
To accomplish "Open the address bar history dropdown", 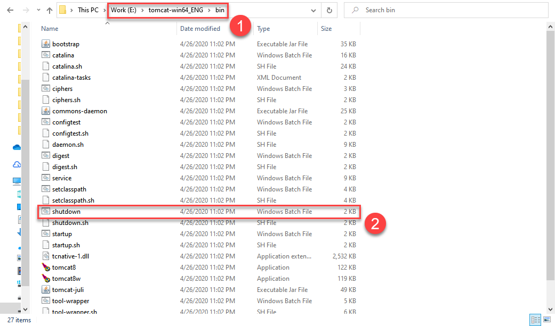I will 315,10.
